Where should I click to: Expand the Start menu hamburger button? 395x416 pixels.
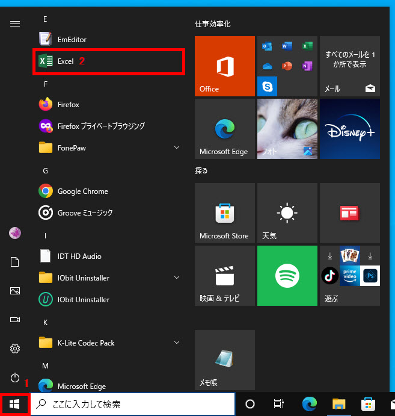(15, 23)
